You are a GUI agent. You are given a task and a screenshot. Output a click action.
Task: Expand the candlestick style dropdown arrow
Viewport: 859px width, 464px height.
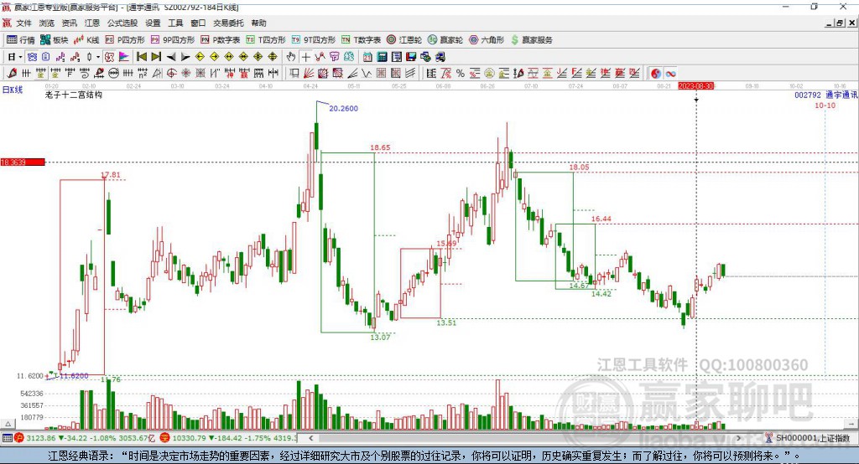(x=98, y=57)
